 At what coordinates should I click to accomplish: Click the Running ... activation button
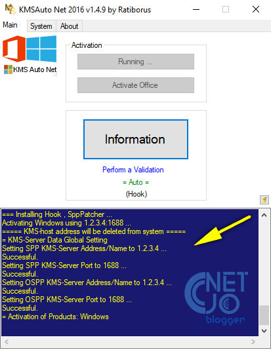pos(136,62)
